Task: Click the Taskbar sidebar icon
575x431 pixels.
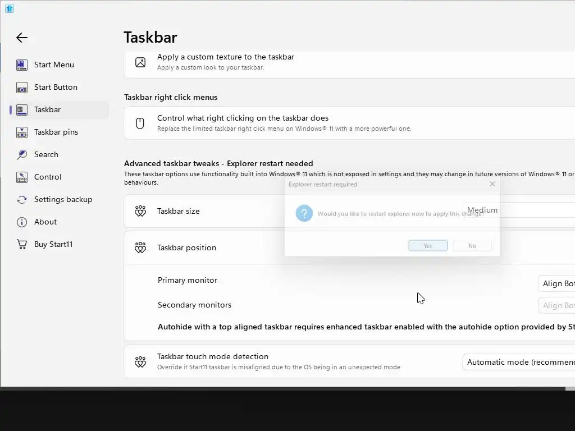Action: [22, 110]
